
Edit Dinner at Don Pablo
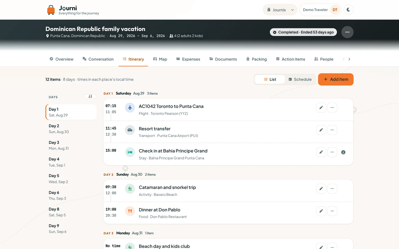click(321, 211)
